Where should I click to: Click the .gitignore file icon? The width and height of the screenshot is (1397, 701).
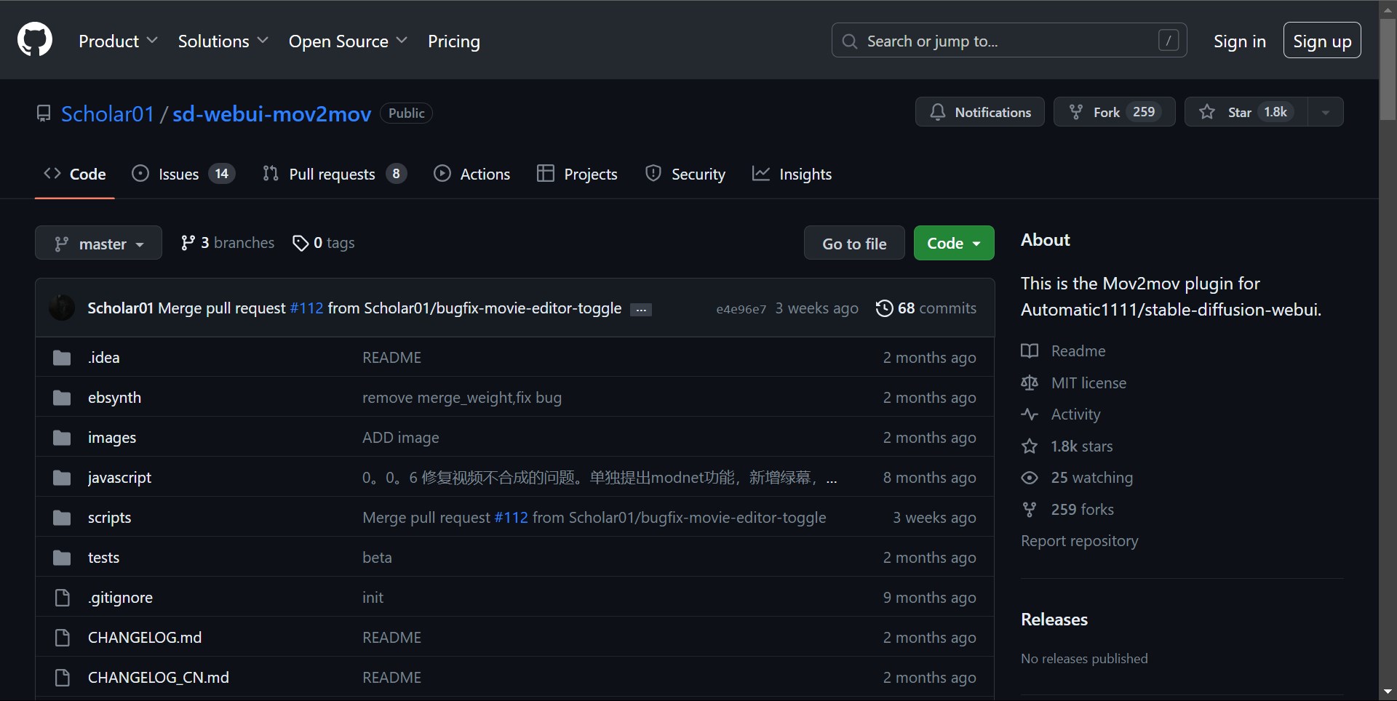62,598
